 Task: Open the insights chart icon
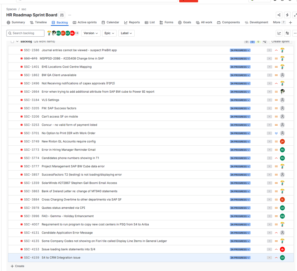pyautogui.click(x=279, y=33)
